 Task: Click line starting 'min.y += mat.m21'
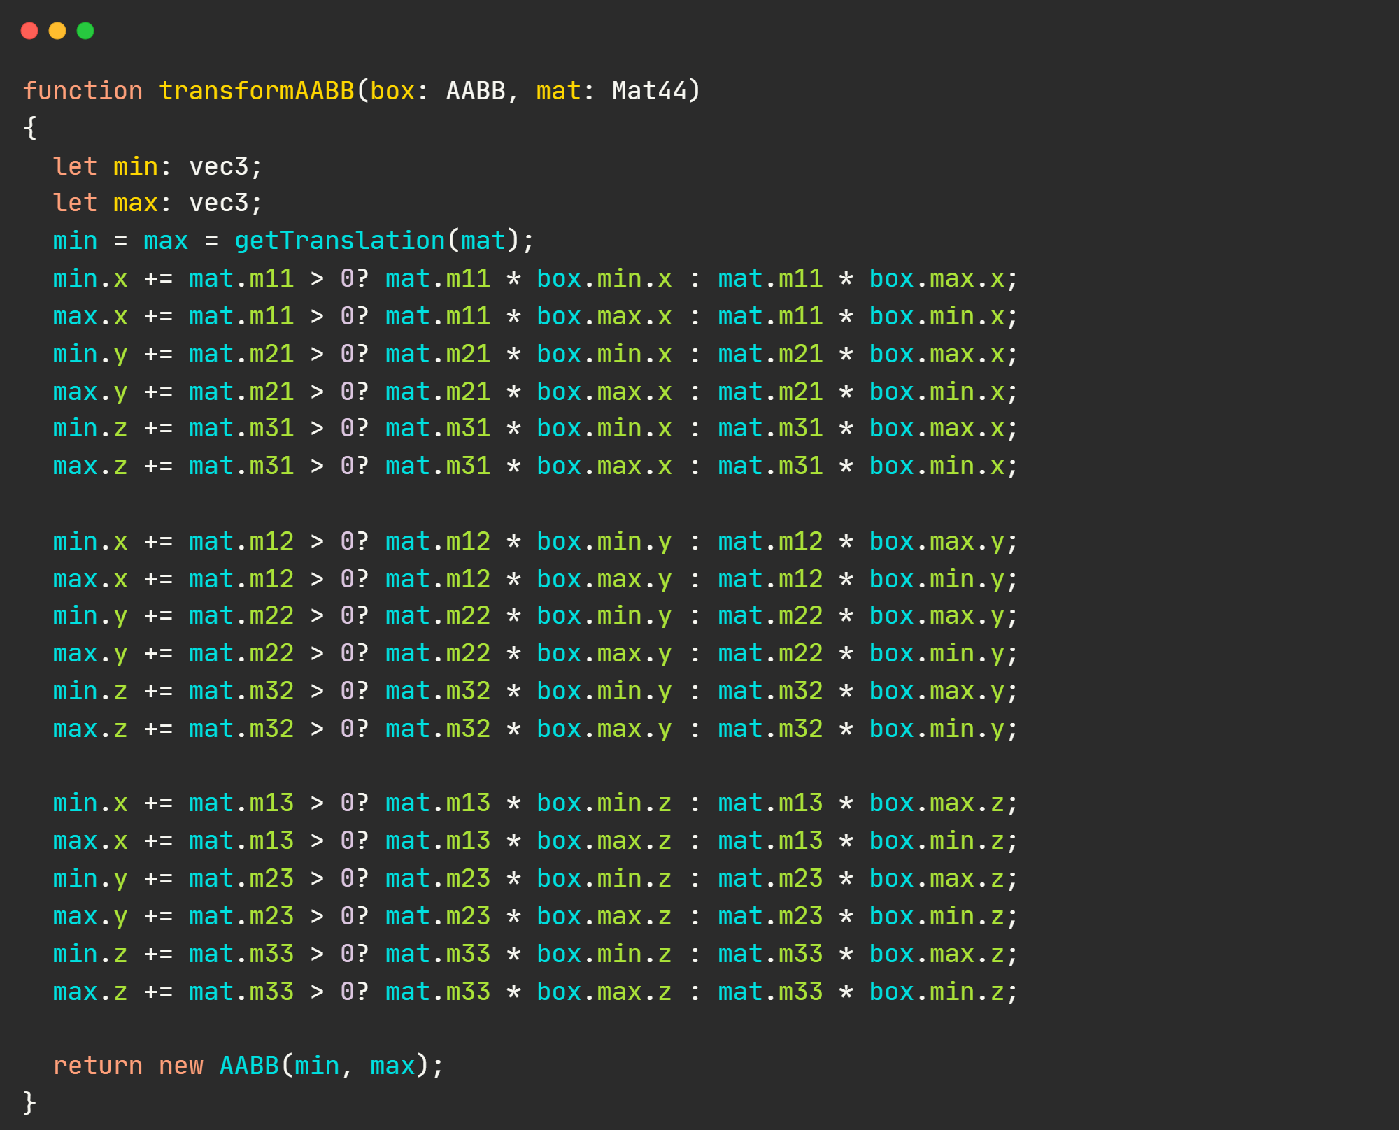click(x=536, y=354)
